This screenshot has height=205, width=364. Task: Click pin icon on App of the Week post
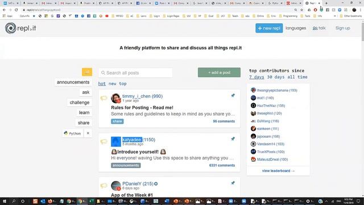[233, 183]
